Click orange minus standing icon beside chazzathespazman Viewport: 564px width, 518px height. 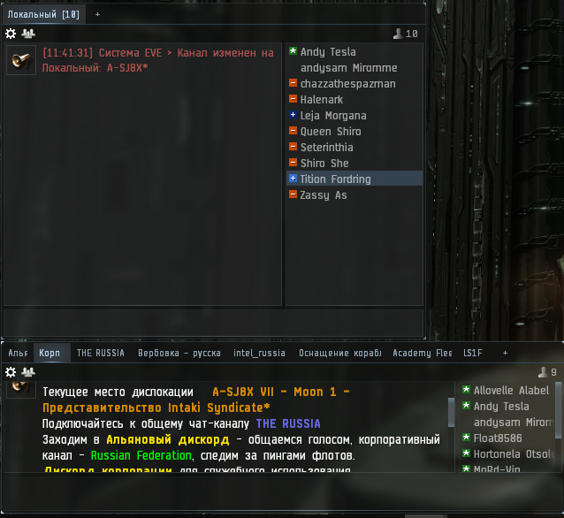(x=293, y=83)
